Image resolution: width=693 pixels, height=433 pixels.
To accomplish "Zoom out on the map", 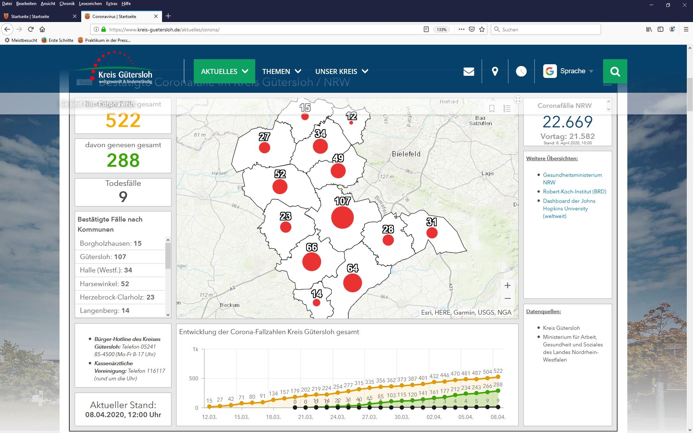I will (x=507, y=298).
